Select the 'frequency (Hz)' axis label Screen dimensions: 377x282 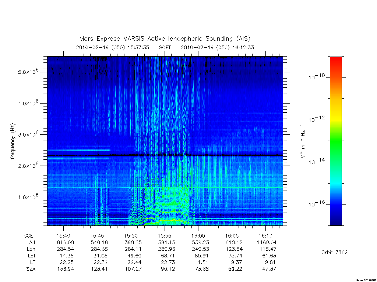(x=13, y=141)
